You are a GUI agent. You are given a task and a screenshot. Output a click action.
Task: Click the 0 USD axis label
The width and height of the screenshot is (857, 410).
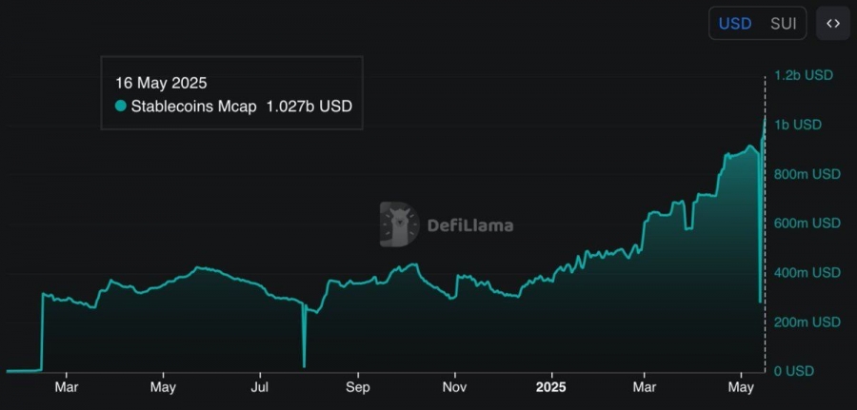(794, 371)
